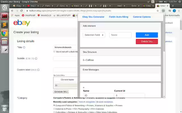Click the 0--ColRow sku structure text
The image size is (182, 113).
coord(88,60)
